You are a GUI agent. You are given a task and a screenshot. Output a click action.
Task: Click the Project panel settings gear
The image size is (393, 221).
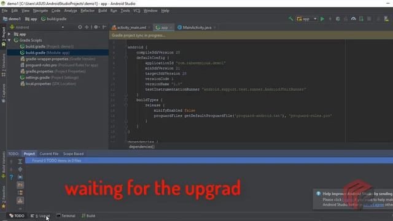(x=96, y=27)
